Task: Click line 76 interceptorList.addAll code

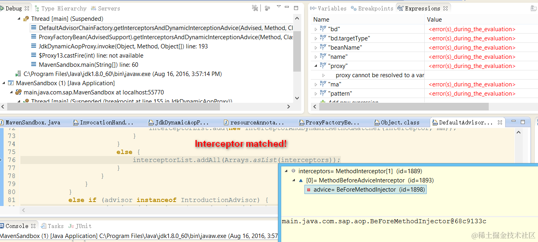Action: [236, 160]
